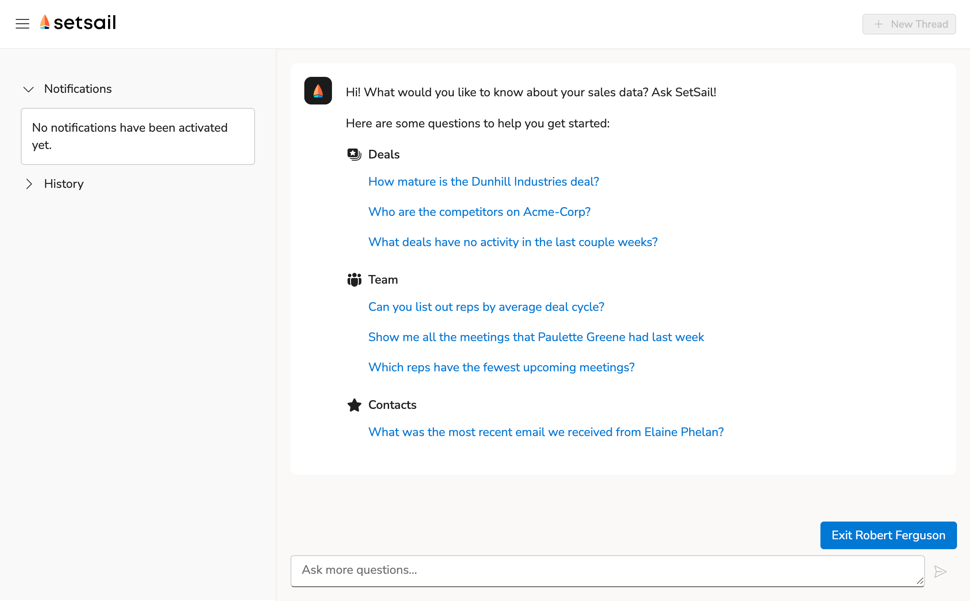Click the Deals category icon

[354, 154]
